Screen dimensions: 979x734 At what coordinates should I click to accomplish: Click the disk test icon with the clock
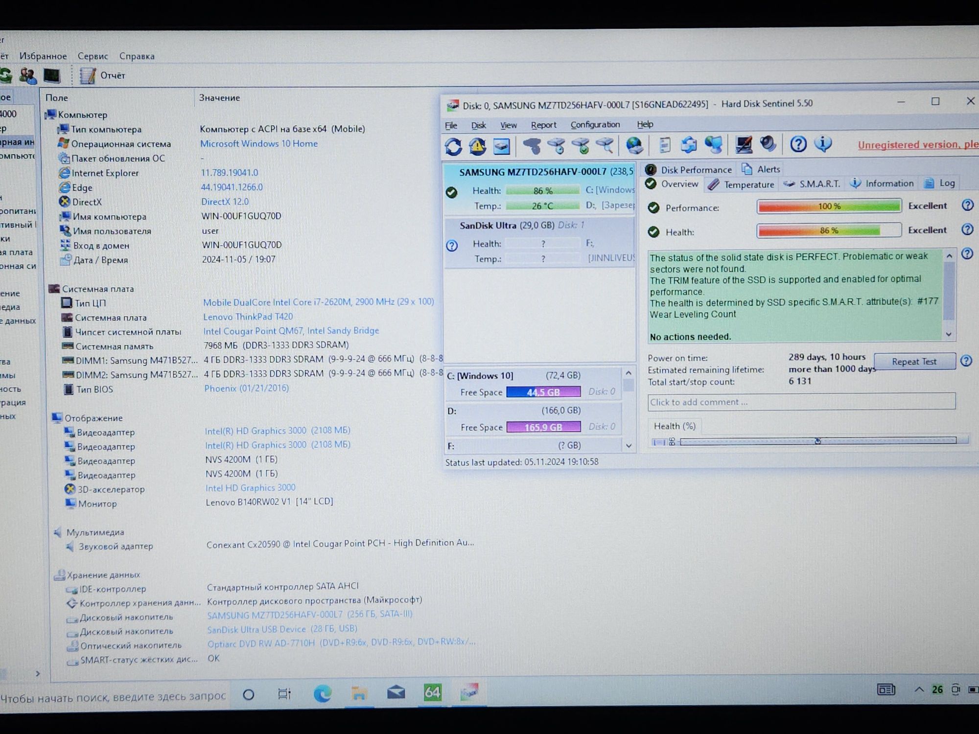coord(557,146)
